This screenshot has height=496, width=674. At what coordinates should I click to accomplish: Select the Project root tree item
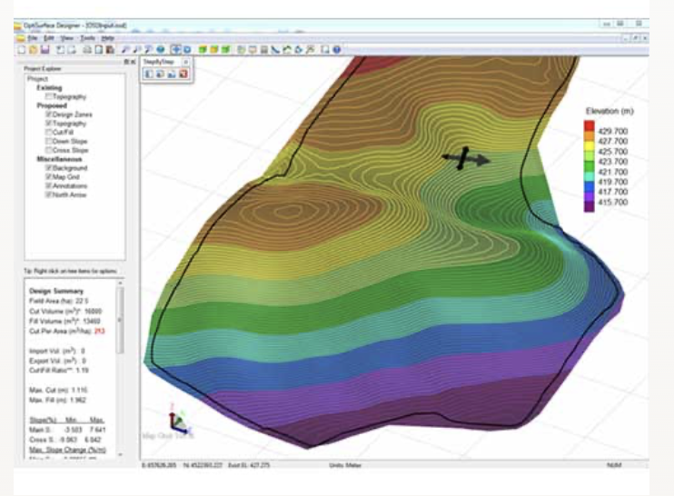[38, 78]
